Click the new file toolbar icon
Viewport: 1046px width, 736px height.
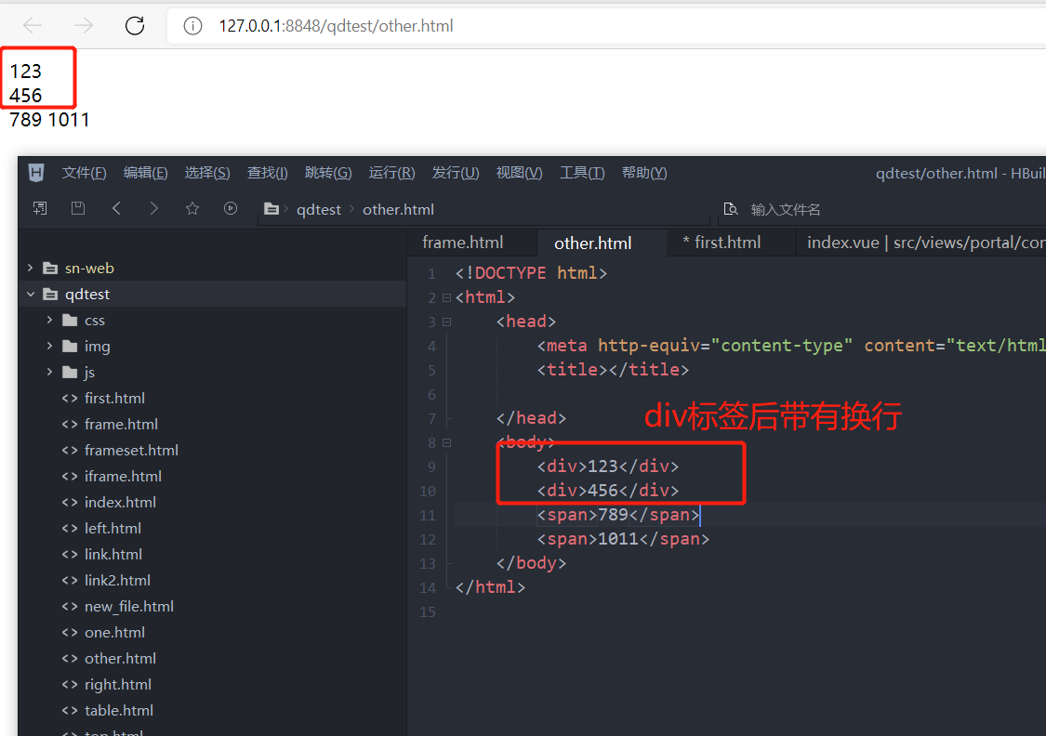pyautogui.click(x=40, y=209)
